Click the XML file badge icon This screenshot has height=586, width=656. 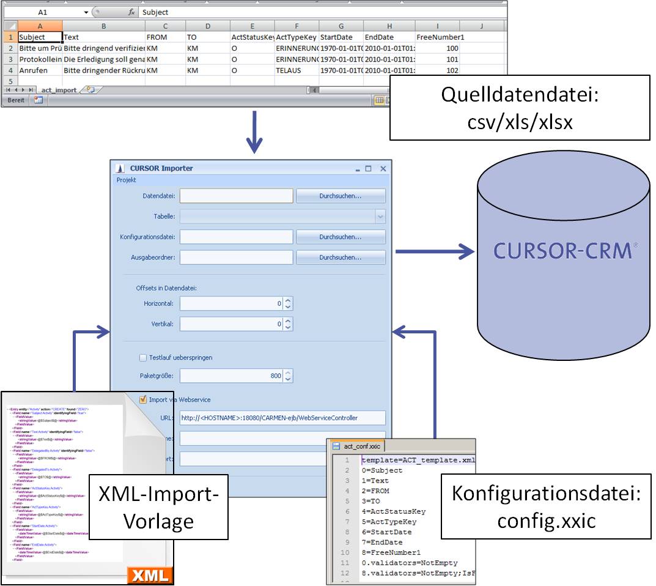[149, 575]
